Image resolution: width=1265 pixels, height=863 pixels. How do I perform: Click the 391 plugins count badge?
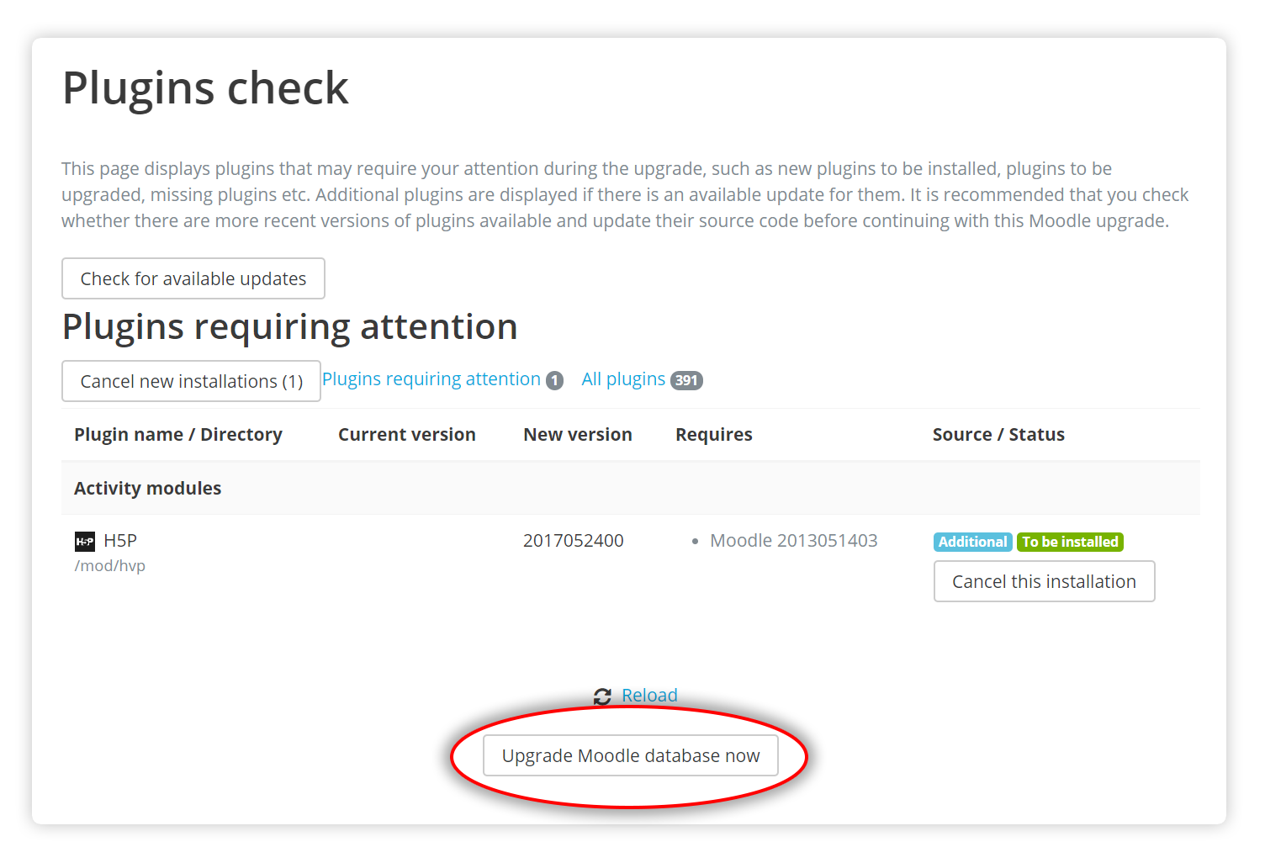[686, 380]
